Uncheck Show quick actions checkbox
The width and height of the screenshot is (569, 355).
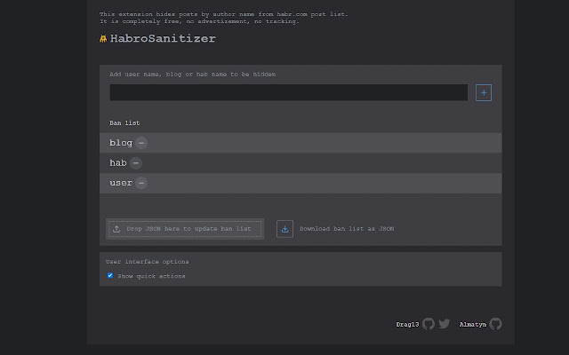(110, 276)
